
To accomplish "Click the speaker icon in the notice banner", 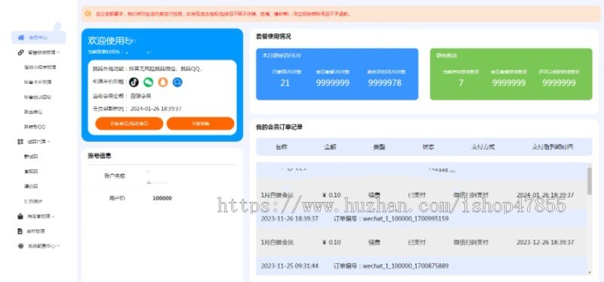I will tap(88, 14).
